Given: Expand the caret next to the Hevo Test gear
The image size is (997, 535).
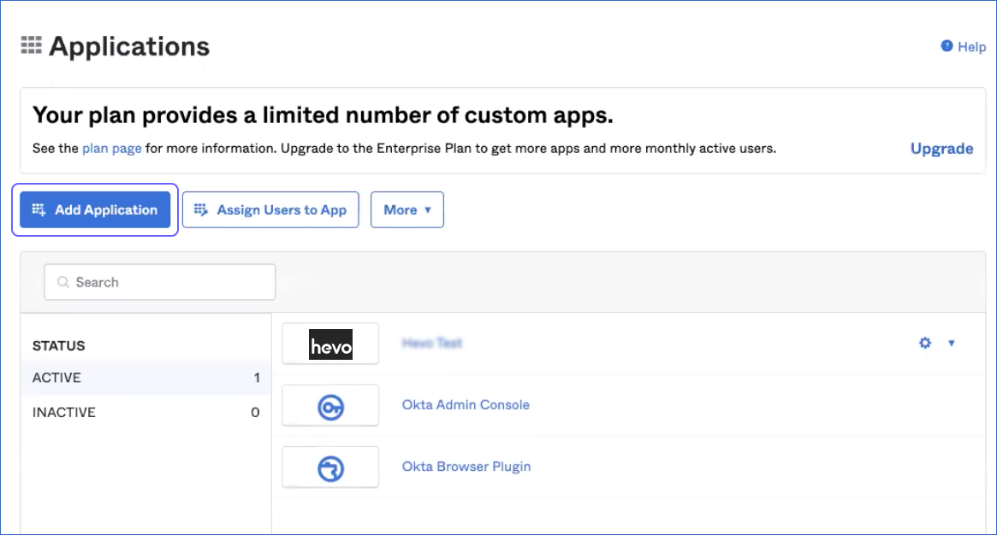Looking at the screenshot, I should tap(952, 343).
